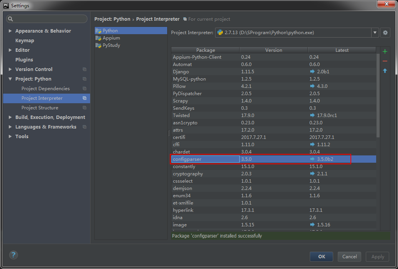The width and height of the screenshot is (398, 269).
Task: Click the update arrow next to Pillow 4.3.0
Action: (312, 86)
